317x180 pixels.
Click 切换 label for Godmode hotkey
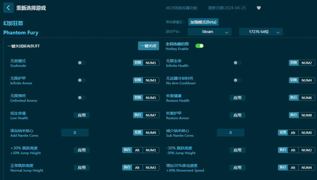pyautogui.click(x=138, y=62)
